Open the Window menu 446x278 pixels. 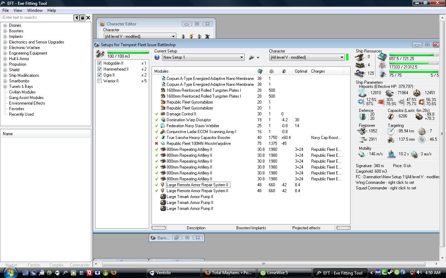(x=35, y=10)
